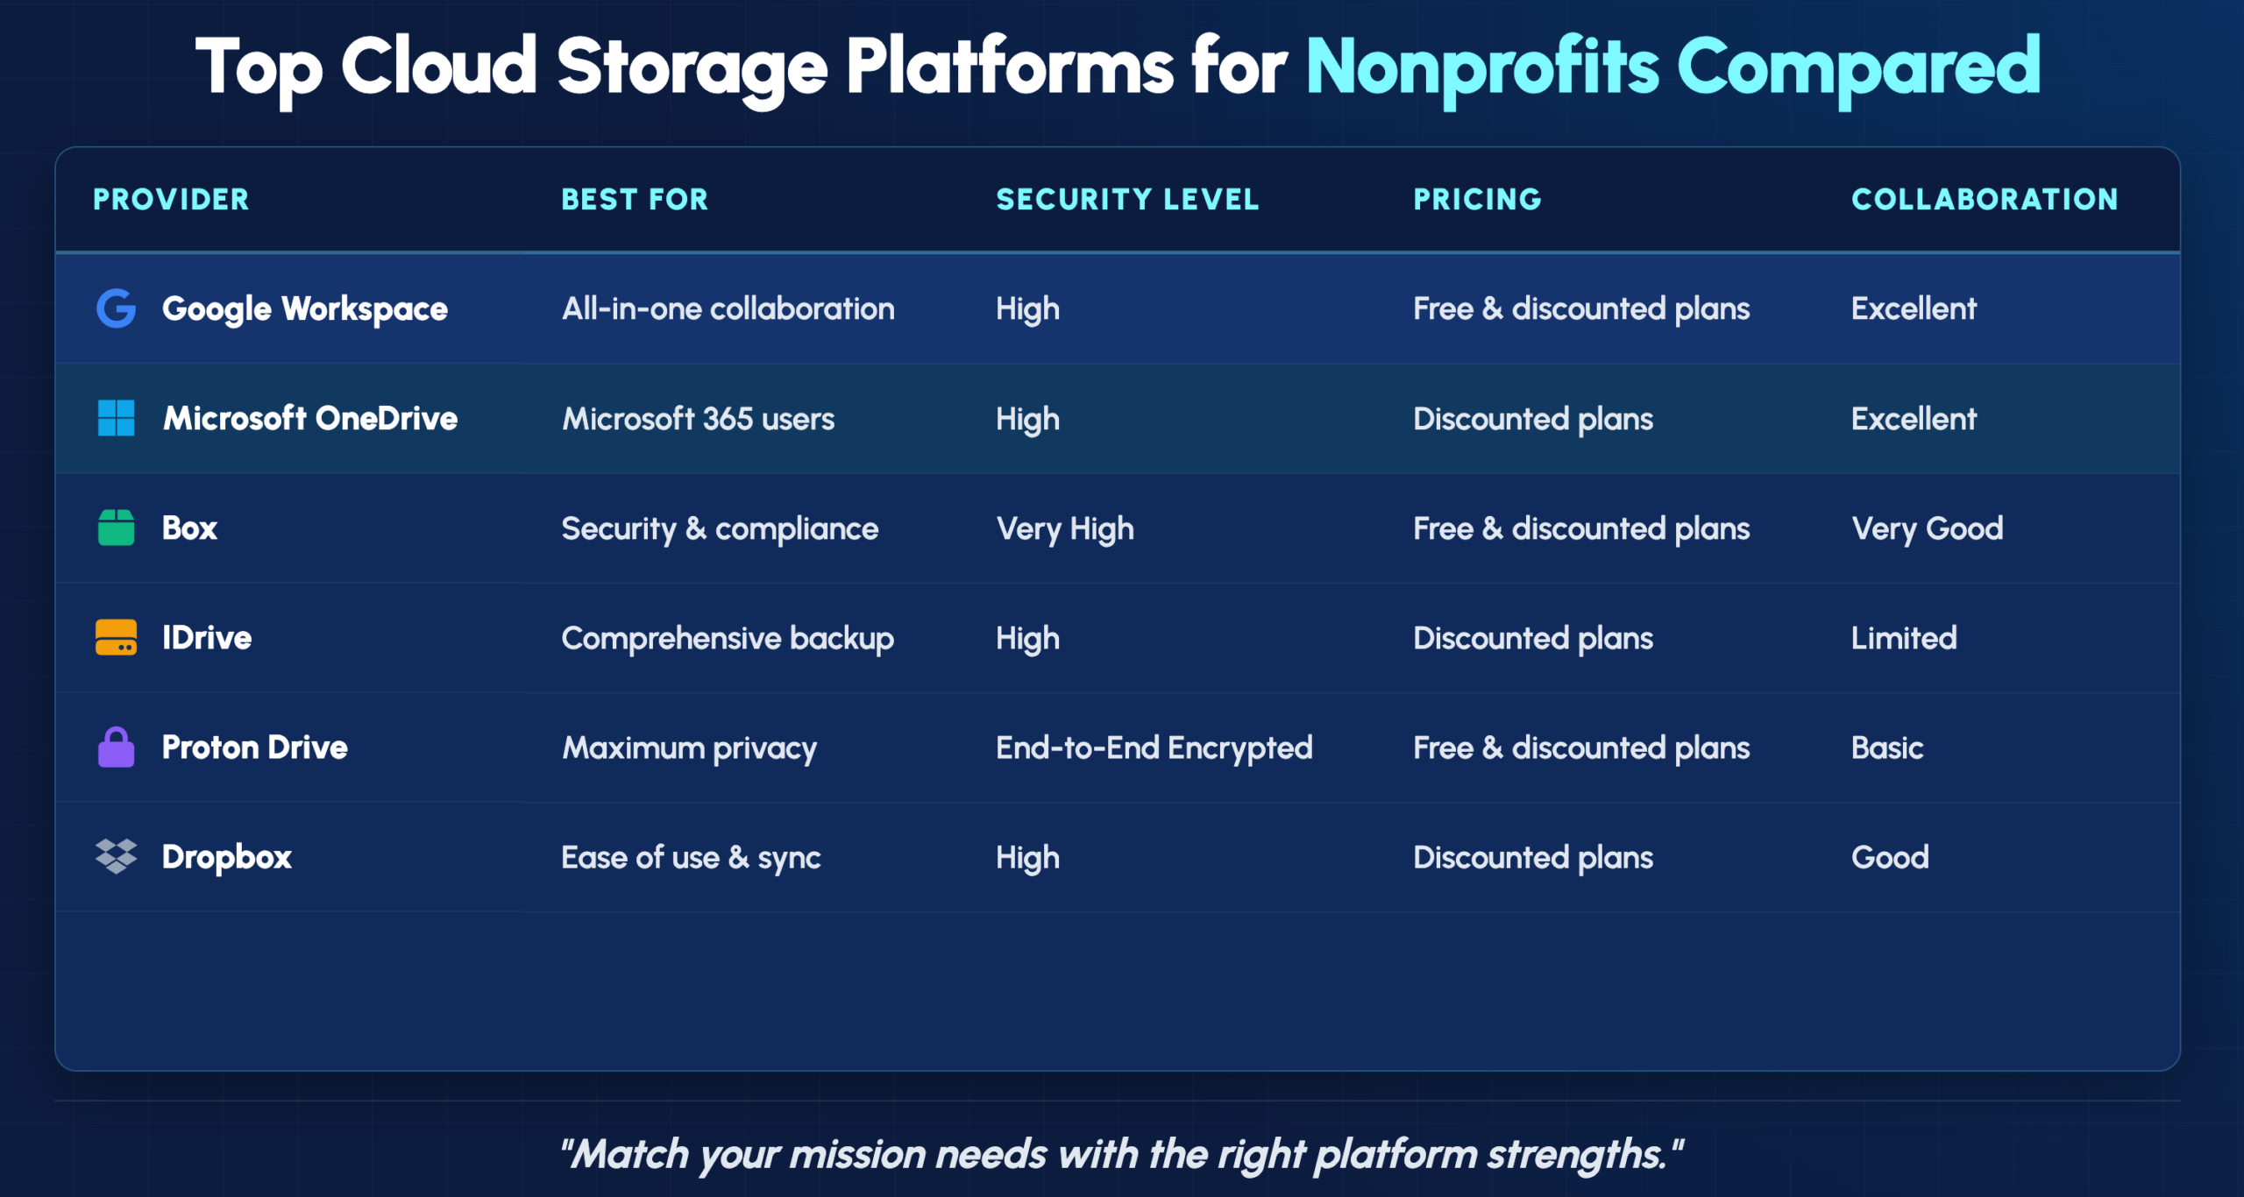Click the Dropbox provider name
Screen dimensions: 2244x1197
coord(227,857)
